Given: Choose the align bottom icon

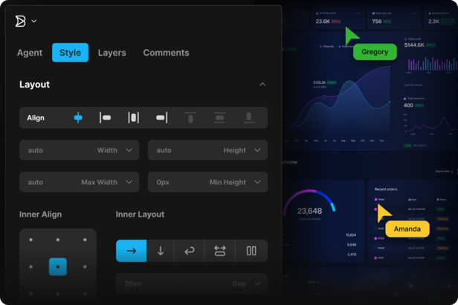Looking at the screenshot, I should [248, 117].
